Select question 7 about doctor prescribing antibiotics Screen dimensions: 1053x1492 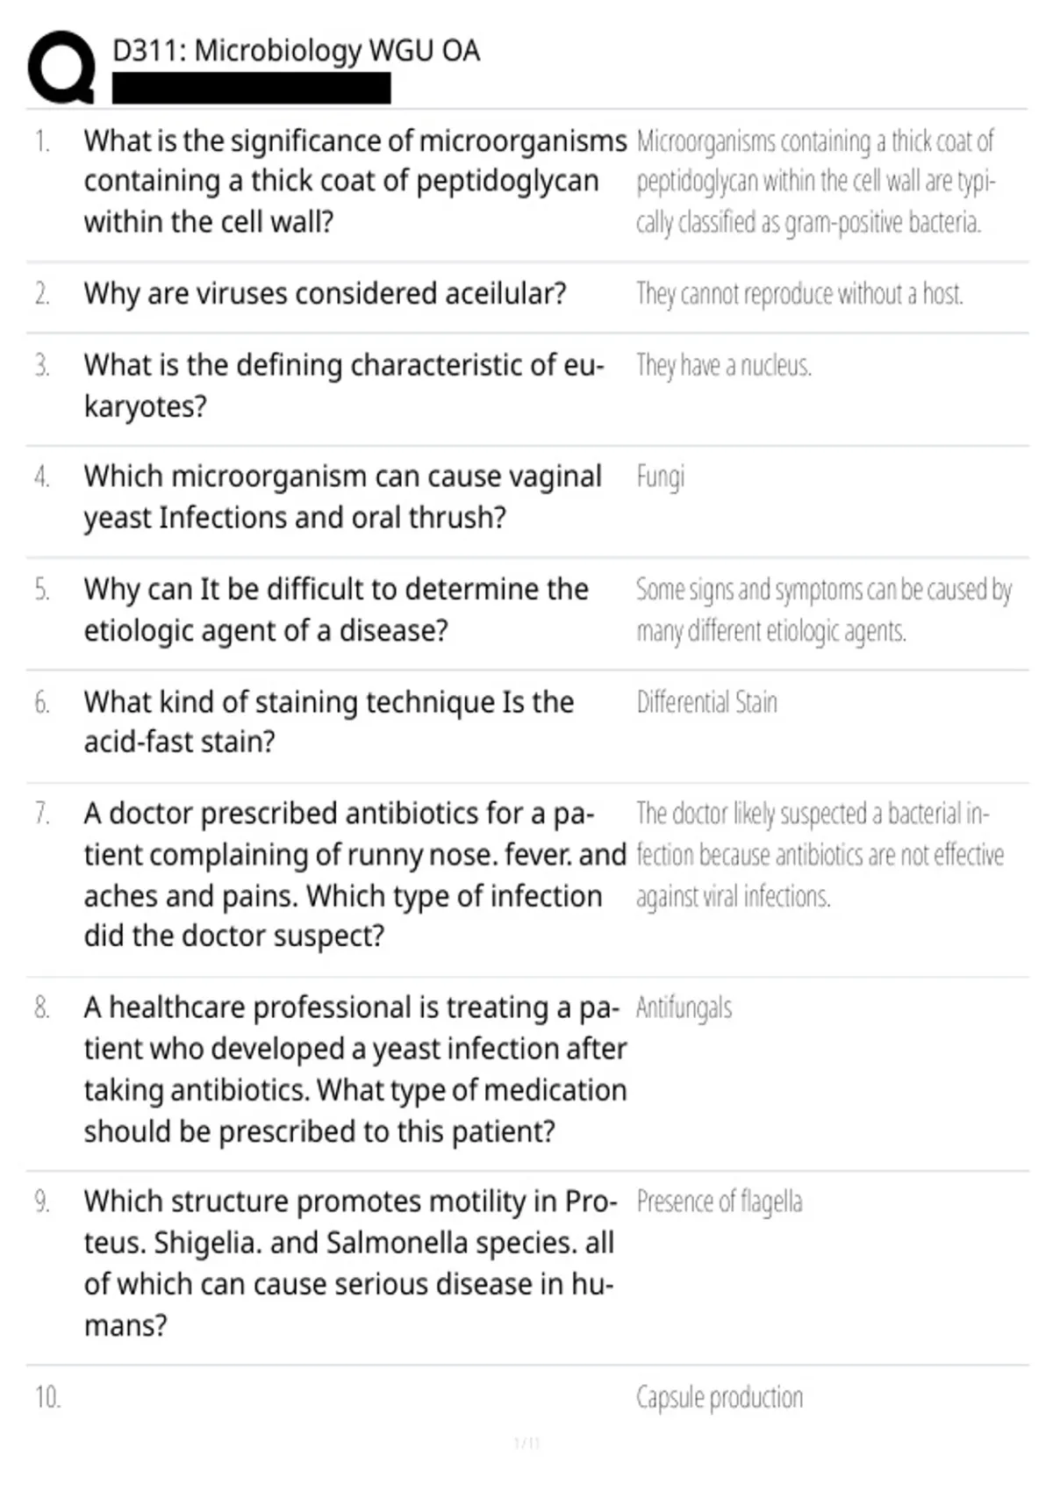[355, 875]
